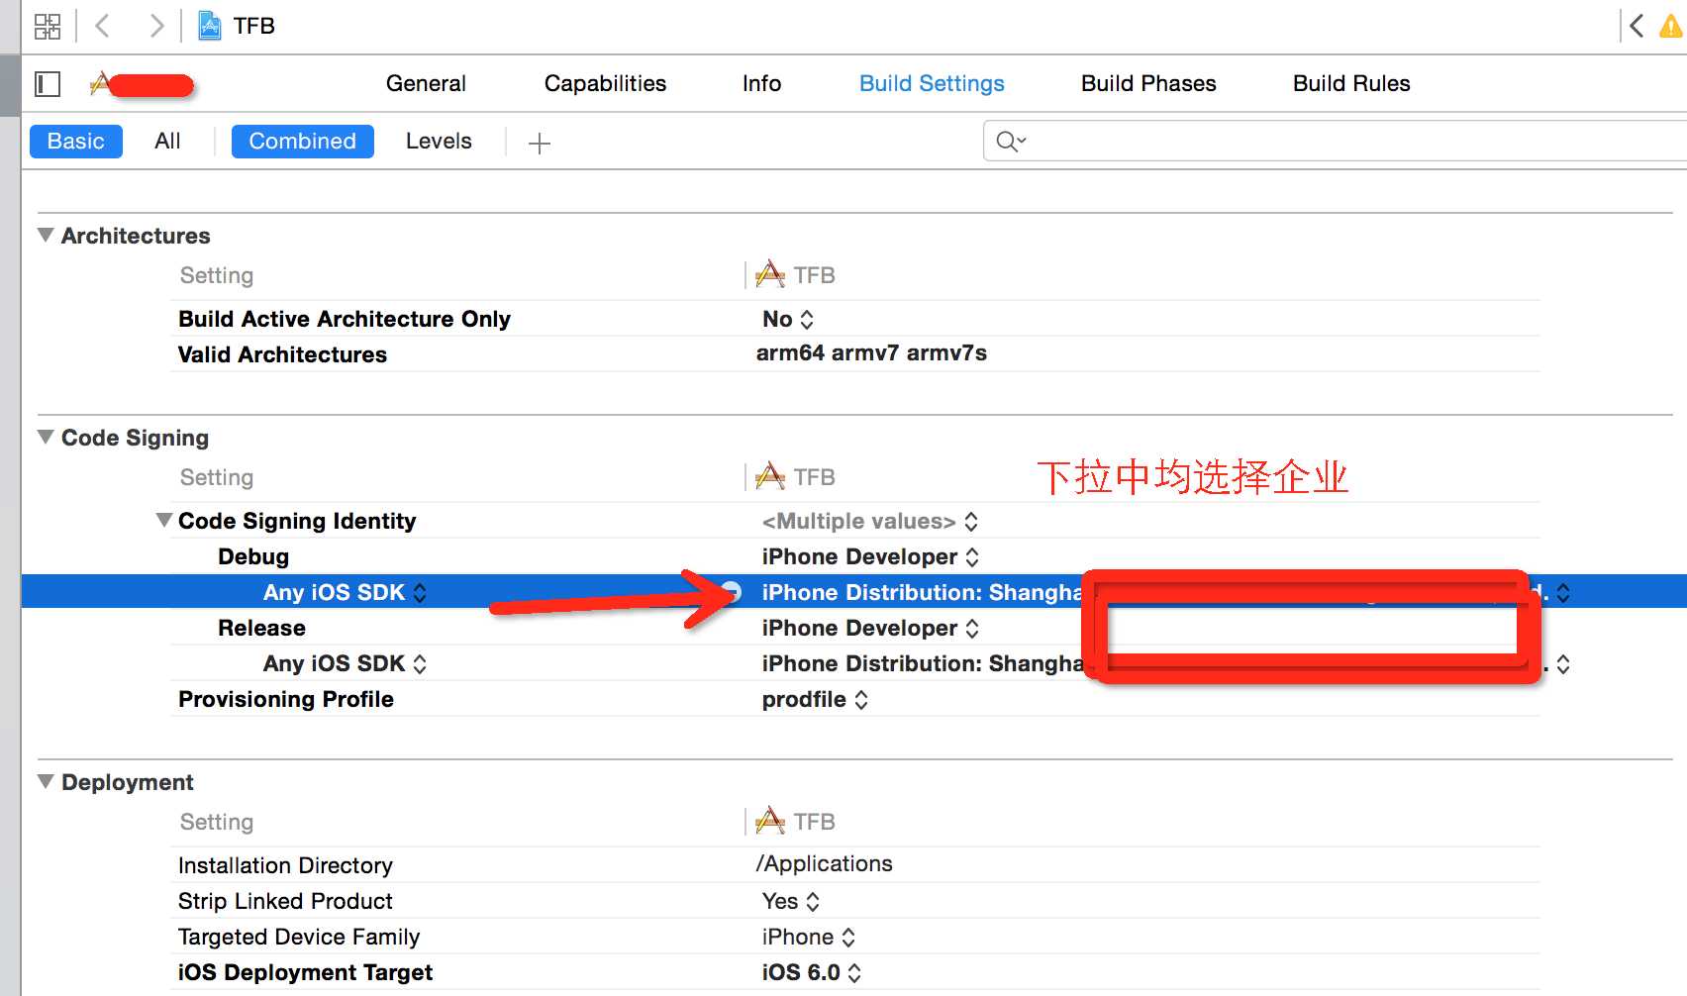Select the Release configuration row label

tap(261, 628)
